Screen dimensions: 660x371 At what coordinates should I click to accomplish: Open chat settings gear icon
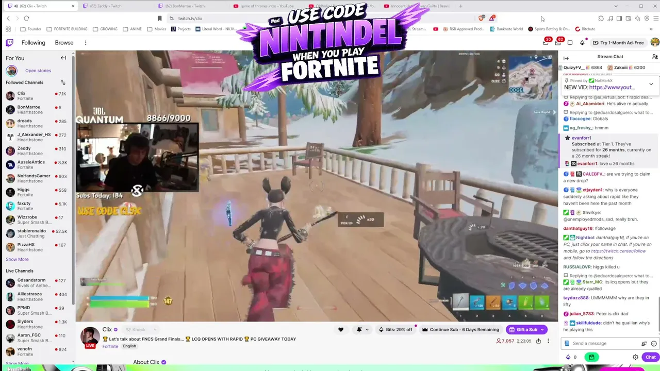coord(635,357)
